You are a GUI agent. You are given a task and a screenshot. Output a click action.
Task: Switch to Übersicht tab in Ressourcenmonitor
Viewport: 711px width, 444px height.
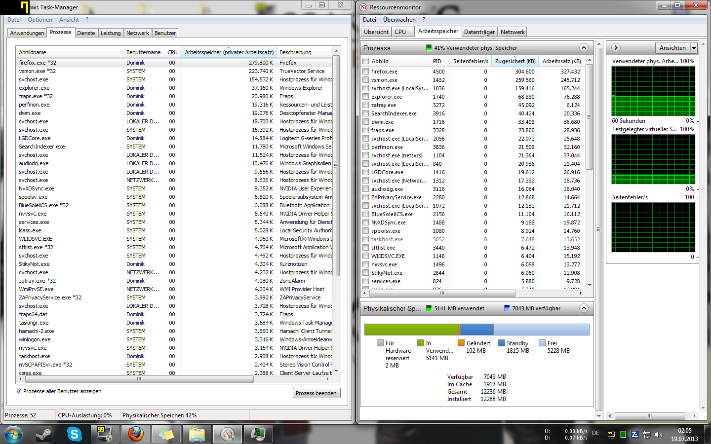(376, 32)
